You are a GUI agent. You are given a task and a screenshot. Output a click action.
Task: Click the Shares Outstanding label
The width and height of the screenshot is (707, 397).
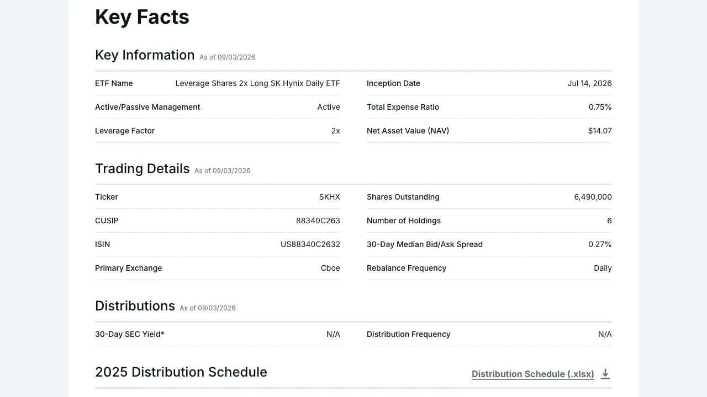[403, 197]
